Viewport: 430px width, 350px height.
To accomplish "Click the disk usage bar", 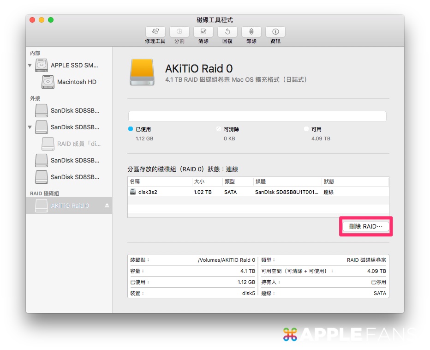I will [257, 116].
